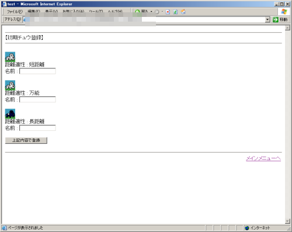Viewport: 292px width, 232px height.
Task: Follow the メインメニューへ link
Action: point(263,158)
